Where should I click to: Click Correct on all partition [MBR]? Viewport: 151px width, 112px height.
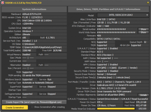point(111,95)
